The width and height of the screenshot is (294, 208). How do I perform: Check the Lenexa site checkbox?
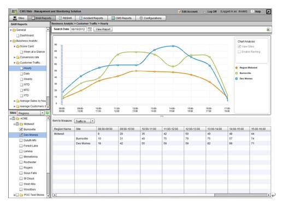tap(21, 151)
